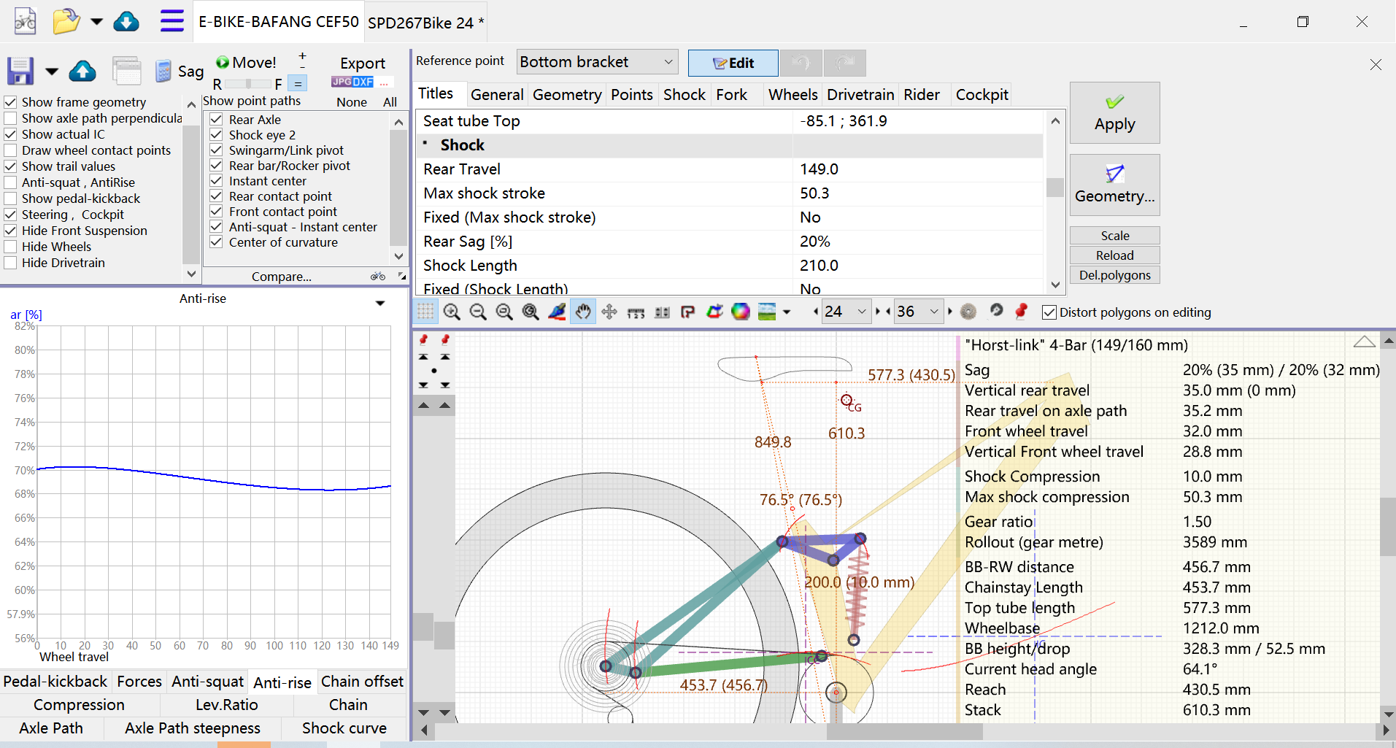Export as JPG
Screen dimensions: 1396x748
point(342,82)
